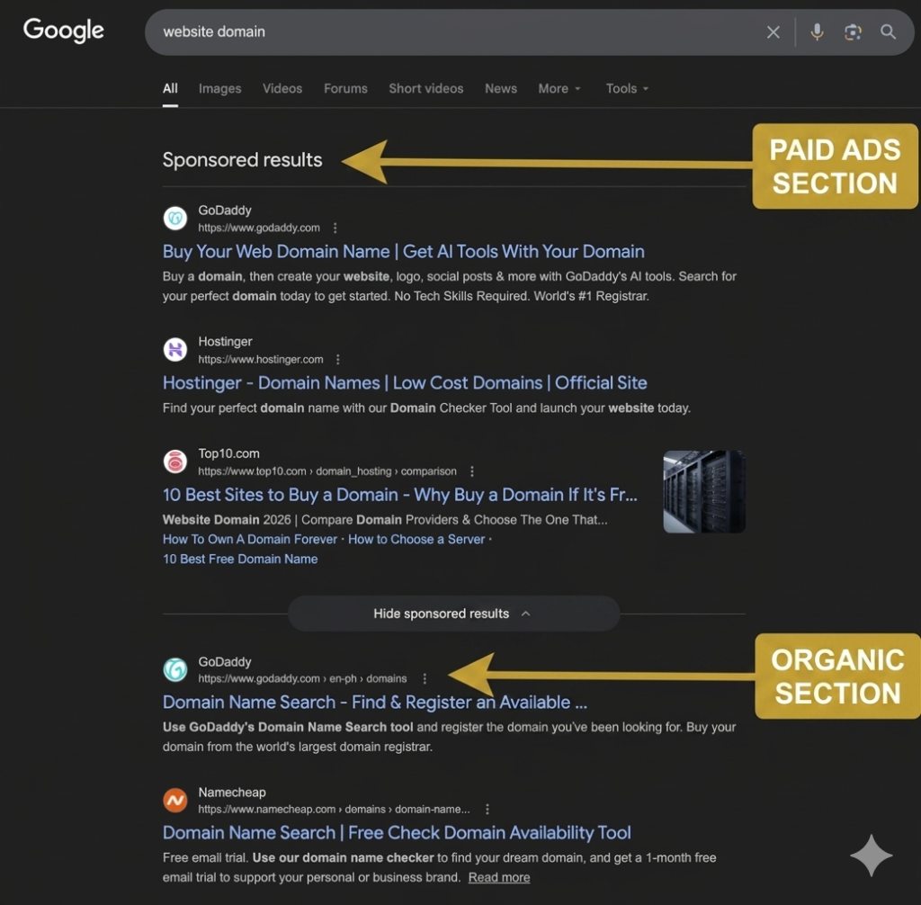Open Domain Name Search Find & Register link
The height and width of the screenshot is (905, 921).
click(375, 703)
